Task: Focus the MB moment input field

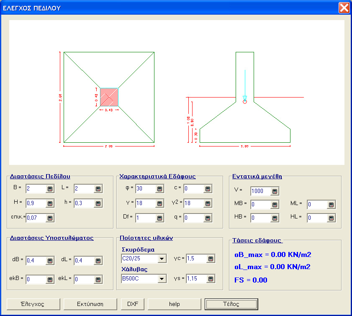Action: (261, 205)
